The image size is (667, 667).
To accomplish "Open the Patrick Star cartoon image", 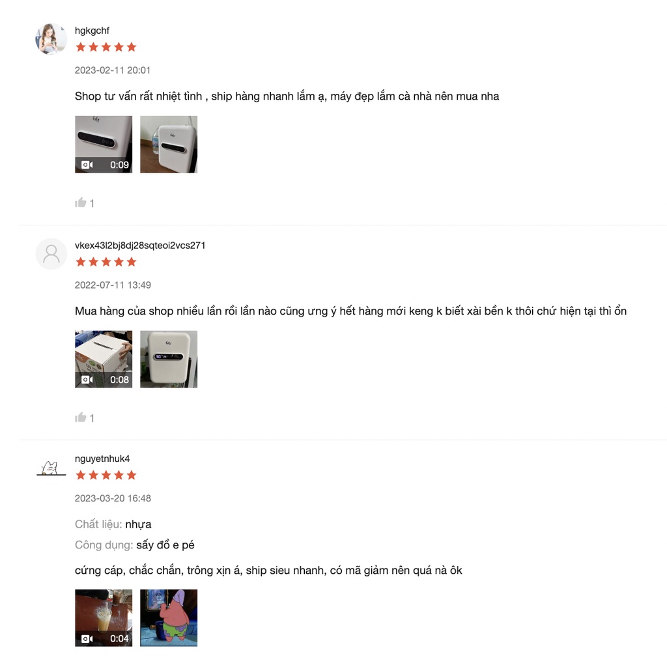I will pyautogui.click(x=169, y=617).
